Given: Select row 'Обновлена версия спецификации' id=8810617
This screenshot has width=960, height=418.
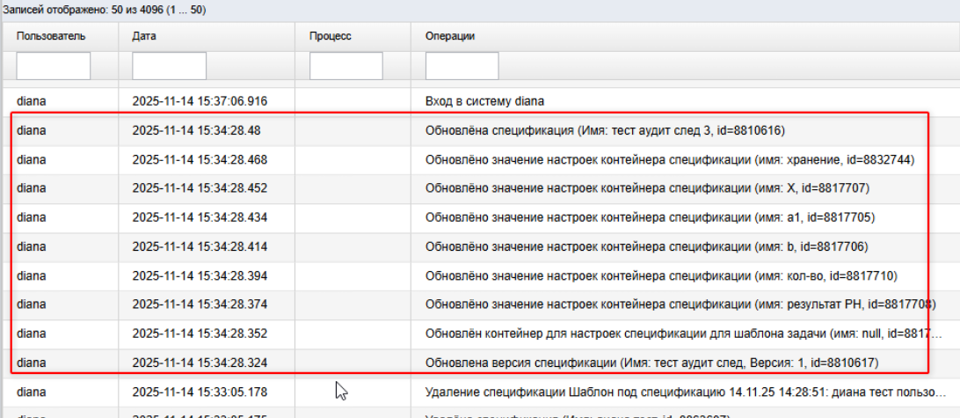Looking at the screenshot, I should click(x=480, y=363).
